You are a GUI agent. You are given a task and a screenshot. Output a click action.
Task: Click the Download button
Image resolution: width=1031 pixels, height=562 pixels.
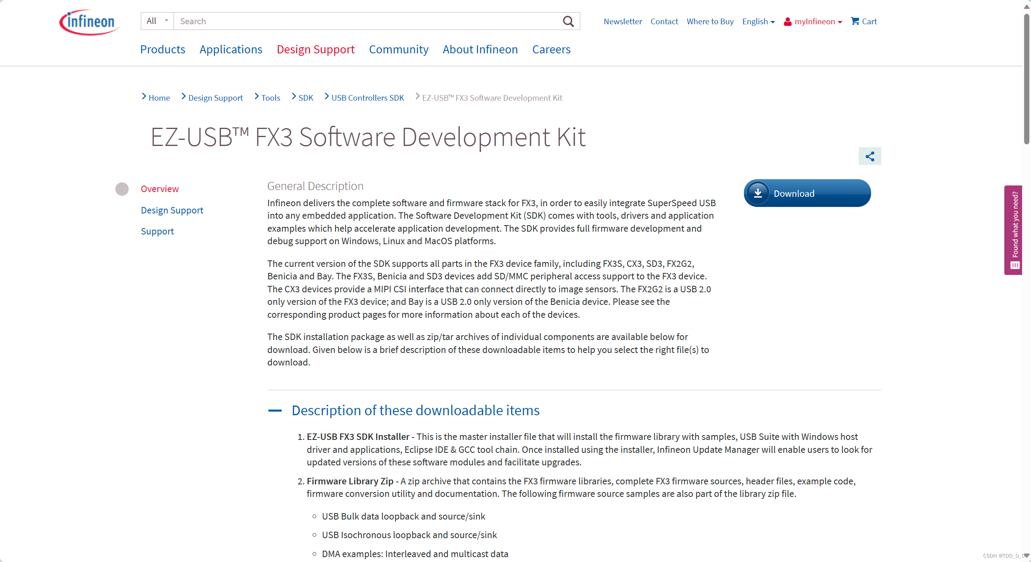click(x=807, y=193)
